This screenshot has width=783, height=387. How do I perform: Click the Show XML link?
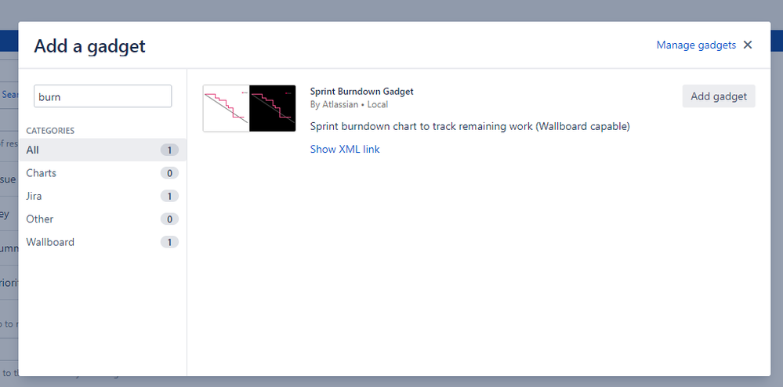click(x=345, y=149)
